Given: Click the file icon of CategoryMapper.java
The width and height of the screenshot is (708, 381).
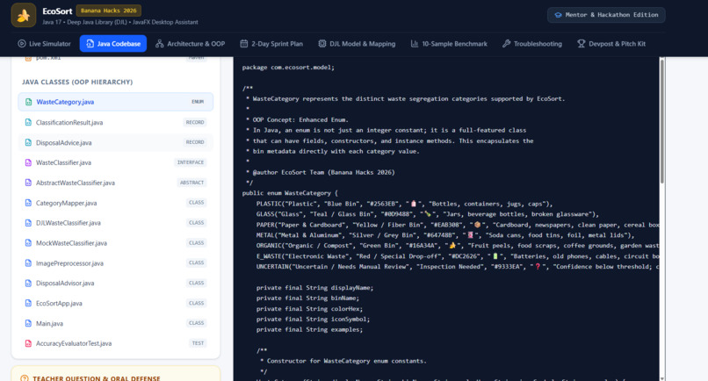Looking at the screenshot, I should click(28, 203).
